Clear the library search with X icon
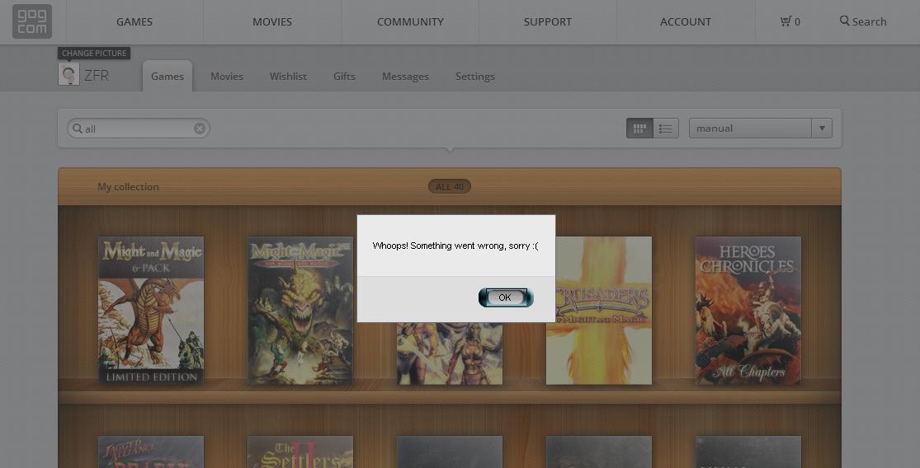 point(200,129)
